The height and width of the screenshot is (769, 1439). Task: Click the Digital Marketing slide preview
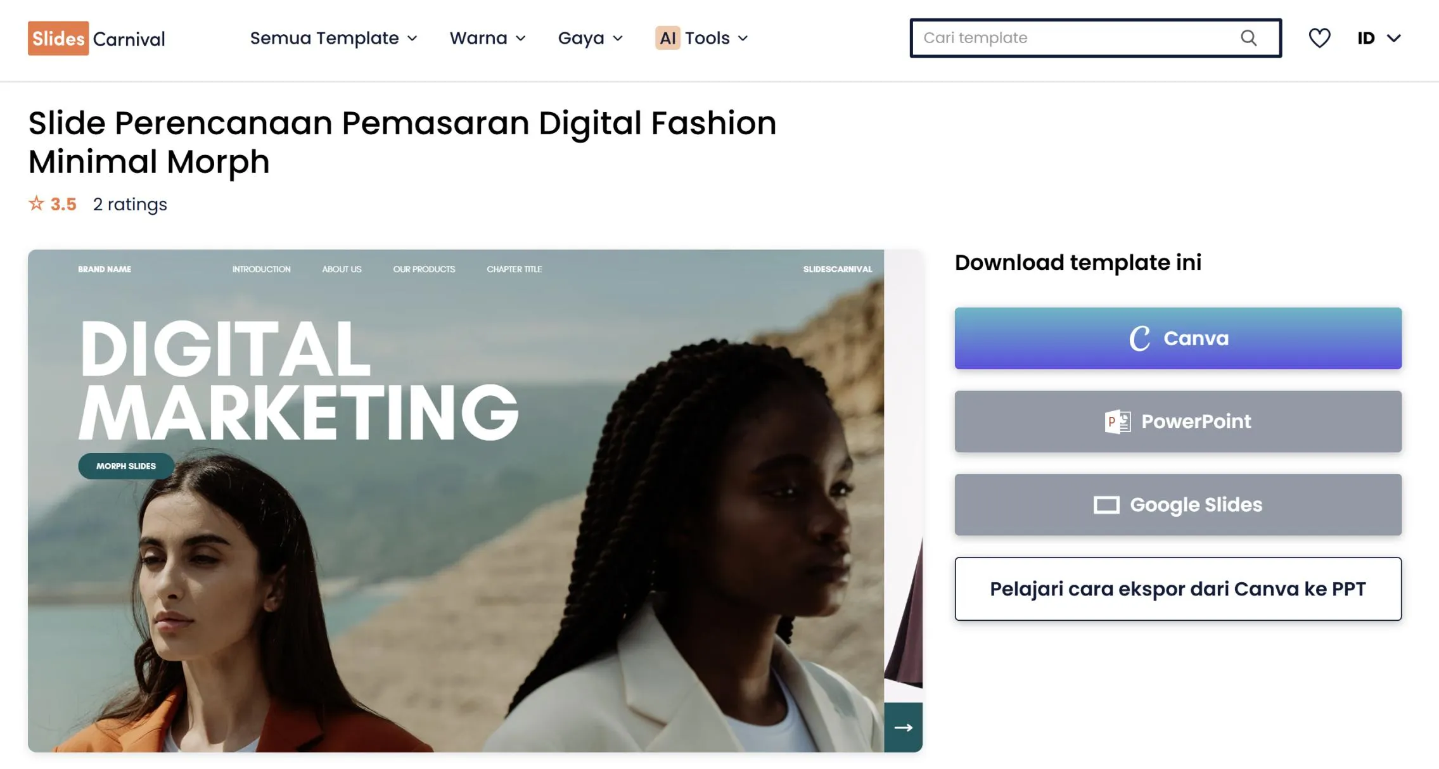(x=456, y=538)
